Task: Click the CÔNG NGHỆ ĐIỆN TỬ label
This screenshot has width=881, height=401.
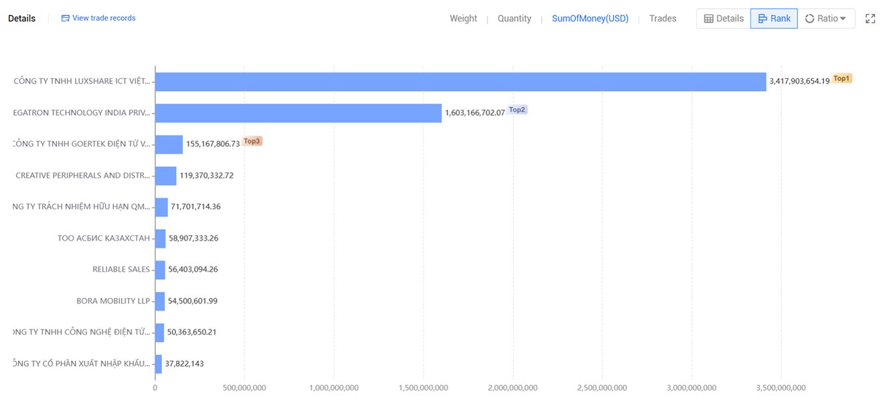Action: (x=82, y=333)
